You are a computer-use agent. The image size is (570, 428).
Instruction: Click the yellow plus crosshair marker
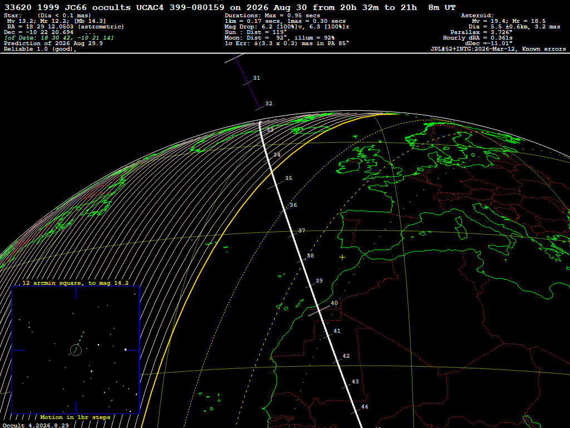click(342, 257)
